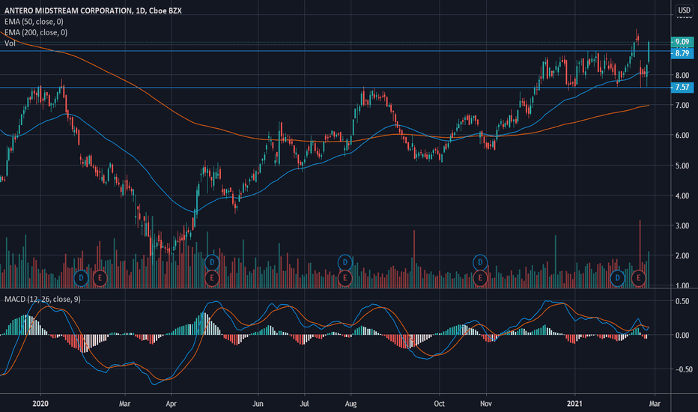Click the 2.00 price axis label
698x412 pixels.
(x=682, y=255)
